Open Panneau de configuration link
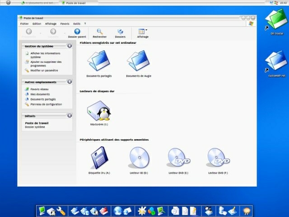Viewport: 289px width, 217px height. click(46, 104)
